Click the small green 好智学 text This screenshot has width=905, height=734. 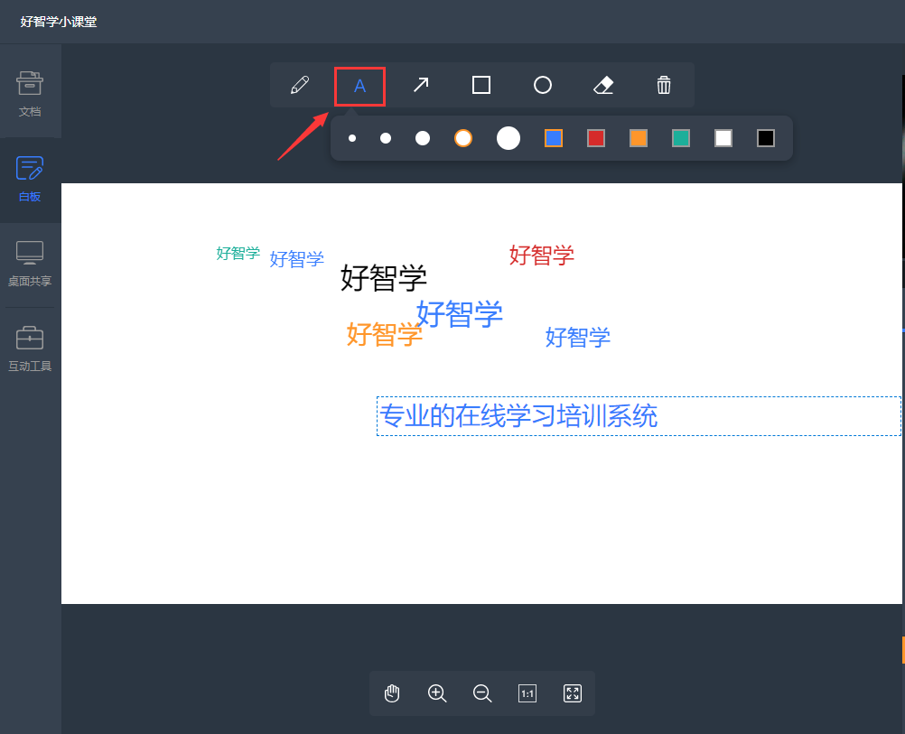238,253
